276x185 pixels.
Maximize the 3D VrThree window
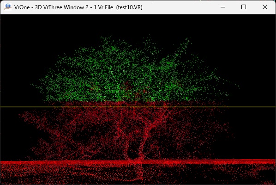[244, 7]
